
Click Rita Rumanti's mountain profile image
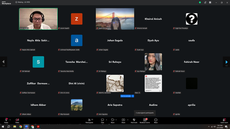click(x=77, y=105)
